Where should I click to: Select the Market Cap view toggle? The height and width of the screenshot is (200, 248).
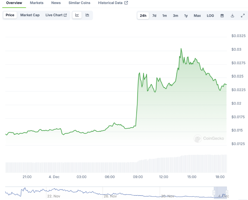pos(30,15)
